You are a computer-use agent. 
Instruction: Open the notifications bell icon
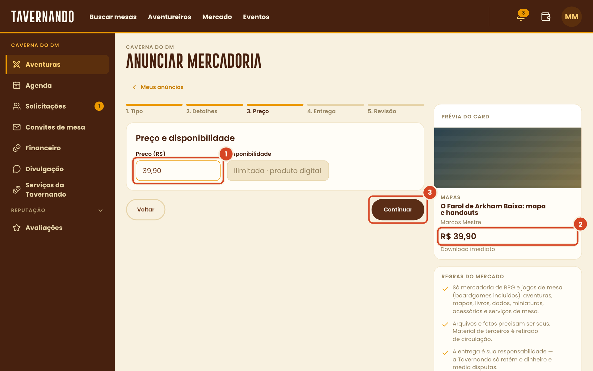[x=521, y=17]
